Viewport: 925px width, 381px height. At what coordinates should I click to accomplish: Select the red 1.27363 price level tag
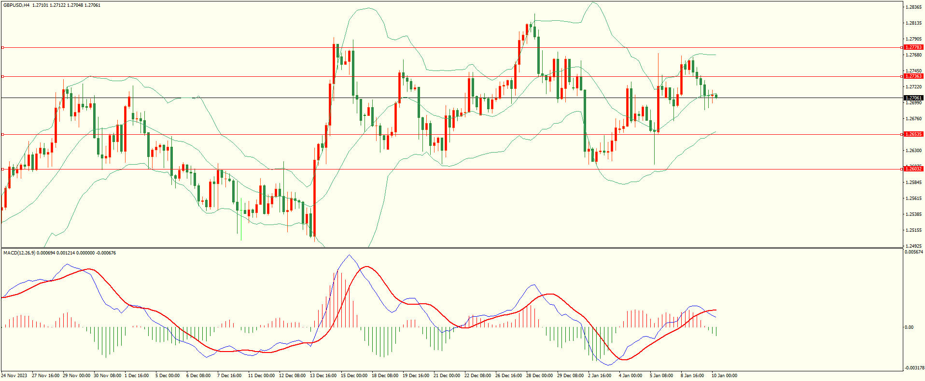pos(913,76)
